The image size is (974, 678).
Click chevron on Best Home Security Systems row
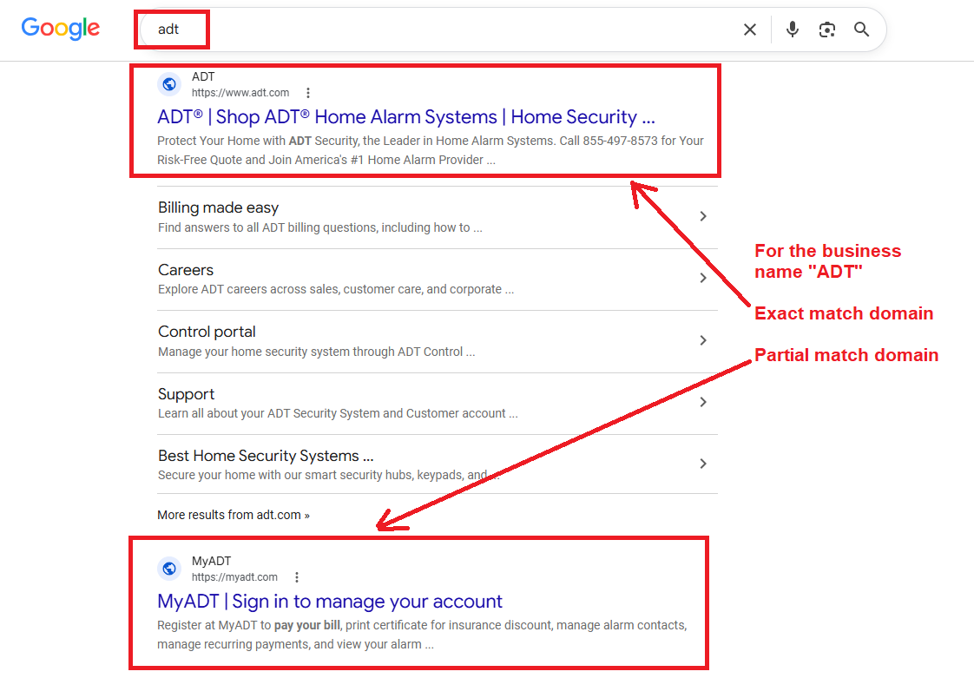point(703,464)
